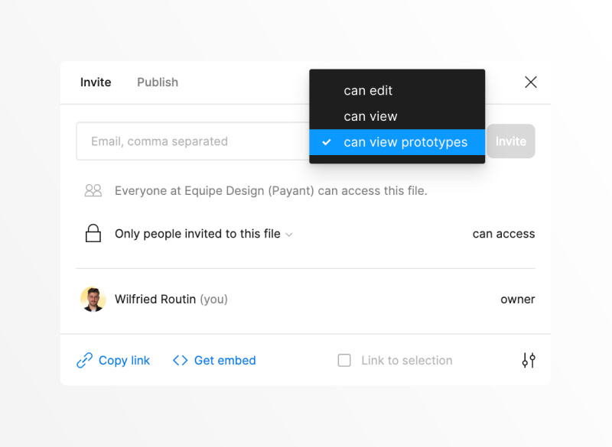Focus the Email, comma separated field
Image resolution: width=612 pixels, height=447 pixels.
click(191, 141)
